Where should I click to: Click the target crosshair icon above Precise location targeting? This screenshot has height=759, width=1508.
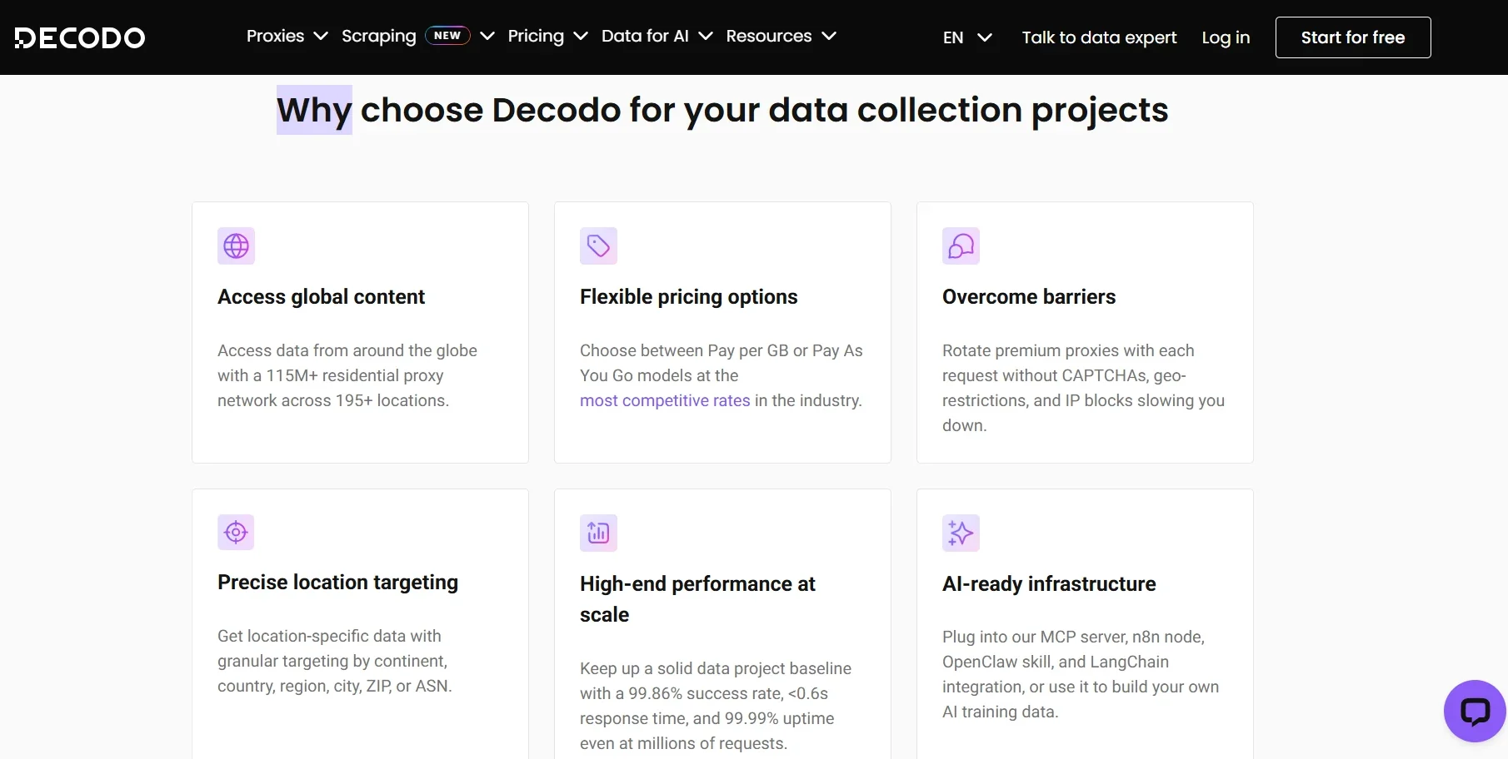(x=236, y=532)
